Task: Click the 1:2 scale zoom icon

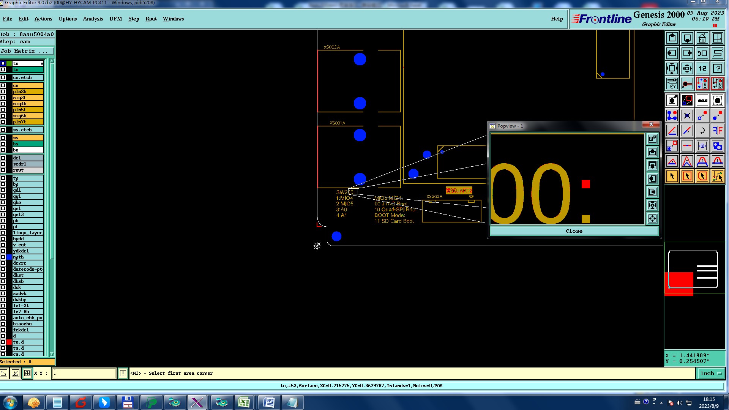Action: click(702, 68)
